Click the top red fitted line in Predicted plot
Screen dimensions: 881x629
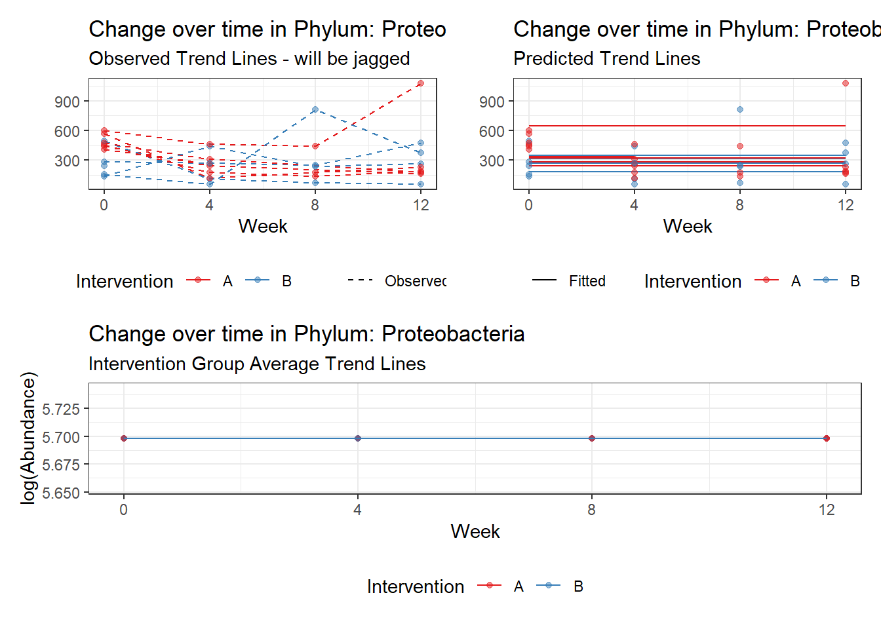point(687,126)
